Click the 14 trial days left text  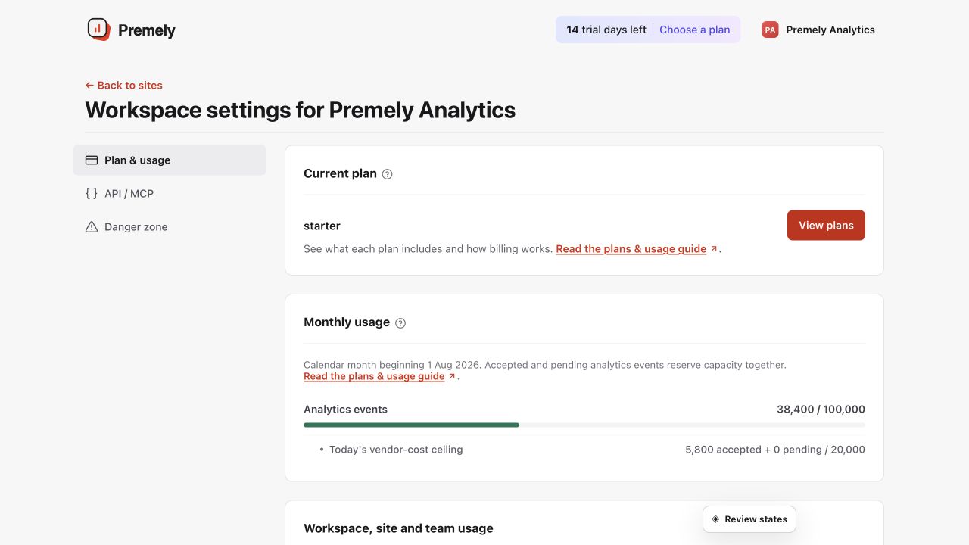606,30
